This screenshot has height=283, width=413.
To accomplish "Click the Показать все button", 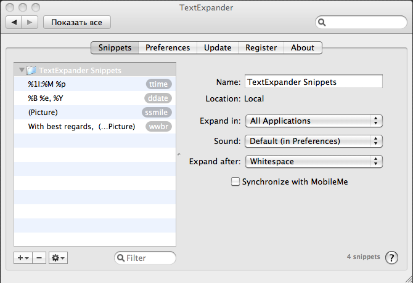I will pyautogui.click(x=76, y=22).
